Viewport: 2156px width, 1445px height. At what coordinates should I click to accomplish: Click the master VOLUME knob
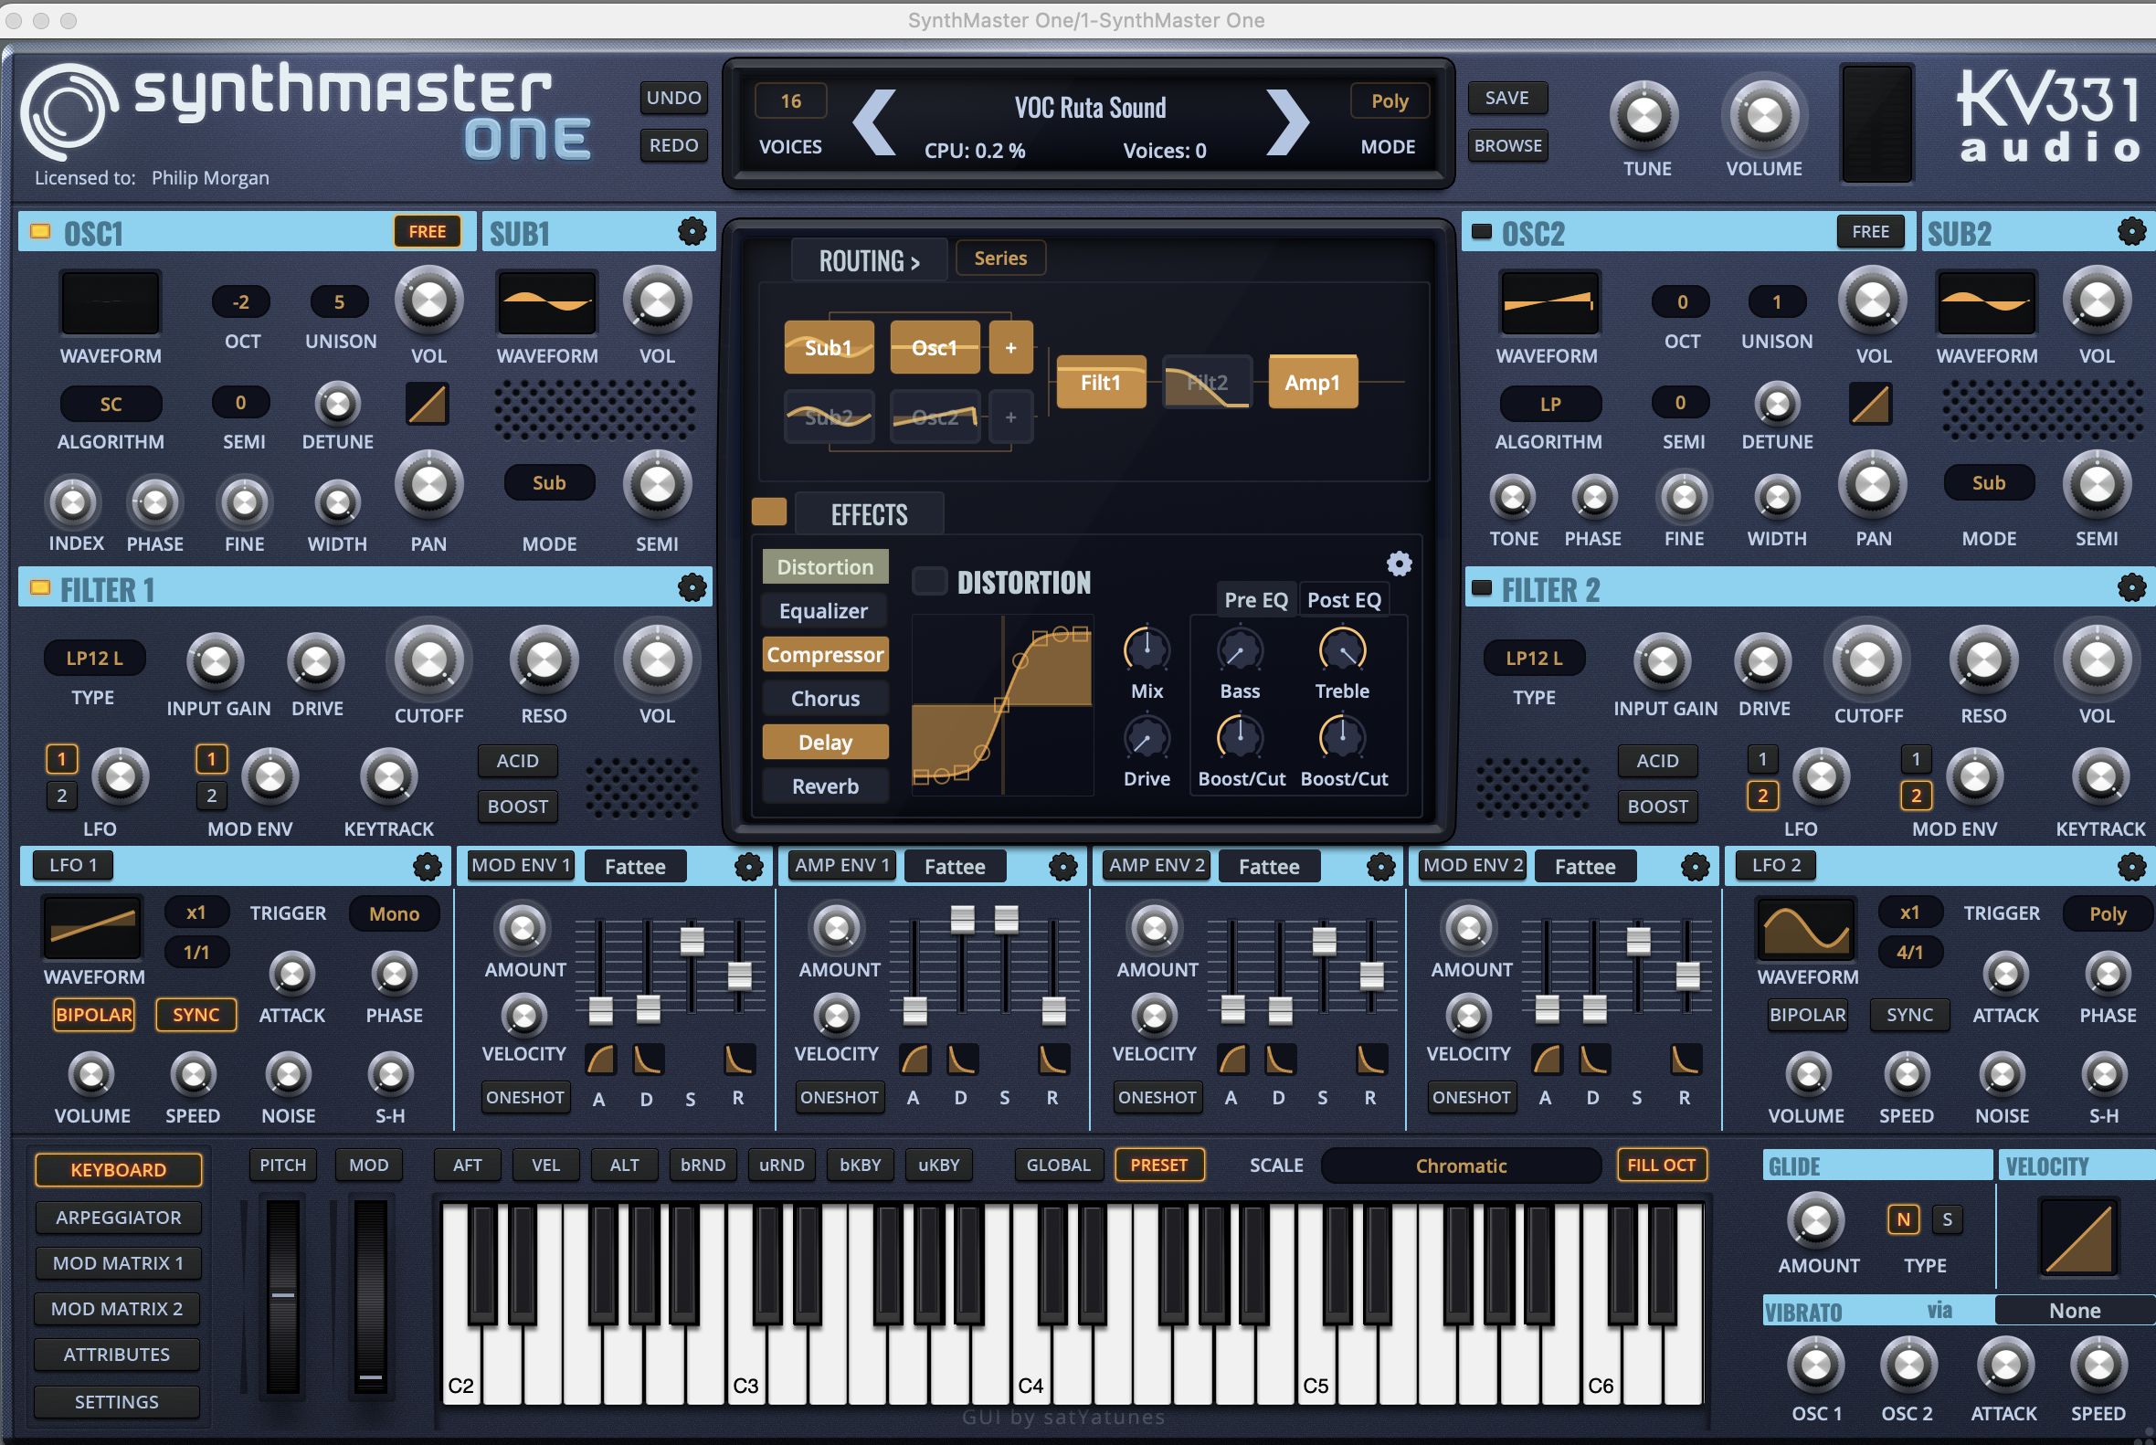[1762, 116]
